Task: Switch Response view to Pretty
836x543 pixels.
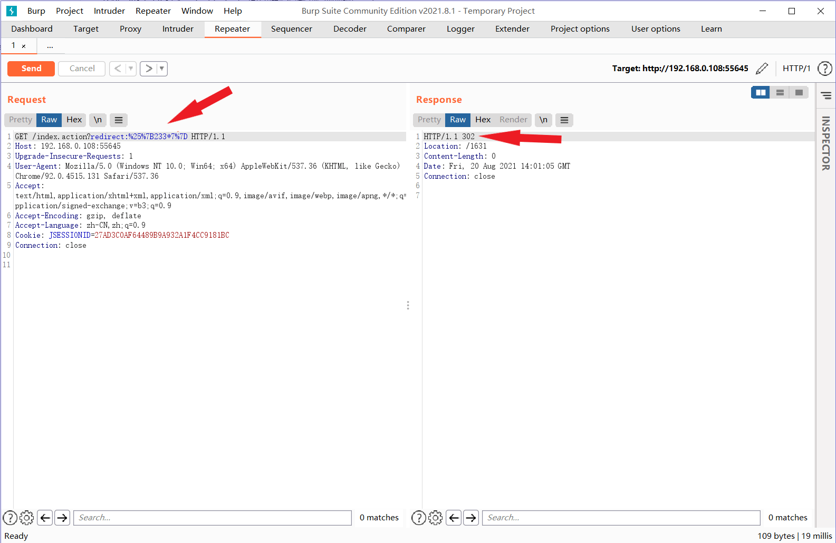Action: 429,120
